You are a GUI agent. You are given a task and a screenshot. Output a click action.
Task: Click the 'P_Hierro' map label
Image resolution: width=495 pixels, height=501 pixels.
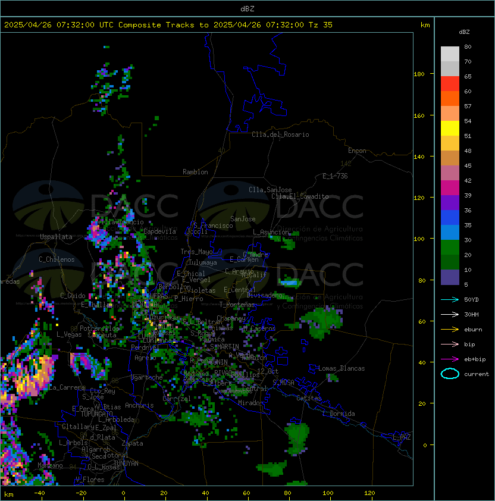pyautogui.click(x=189, y=299)
